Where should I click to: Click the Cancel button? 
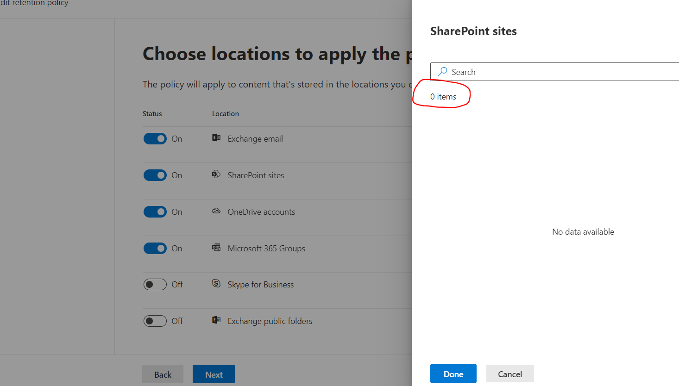pos(510,374)
